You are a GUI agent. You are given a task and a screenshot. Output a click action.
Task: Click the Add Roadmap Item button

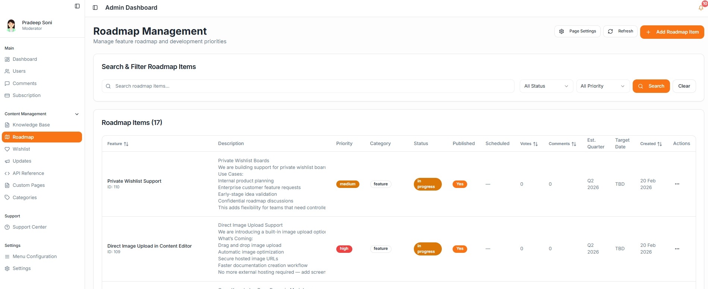click(672, 32)
